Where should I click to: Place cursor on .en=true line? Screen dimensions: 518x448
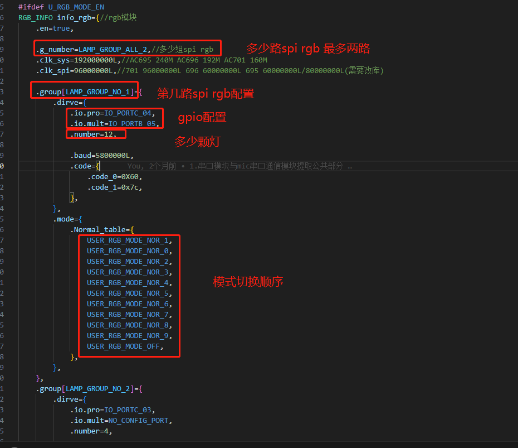(x=55, y=28)
